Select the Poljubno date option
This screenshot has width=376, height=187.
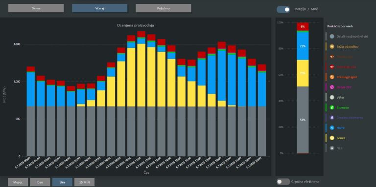(x=164, y=8)
